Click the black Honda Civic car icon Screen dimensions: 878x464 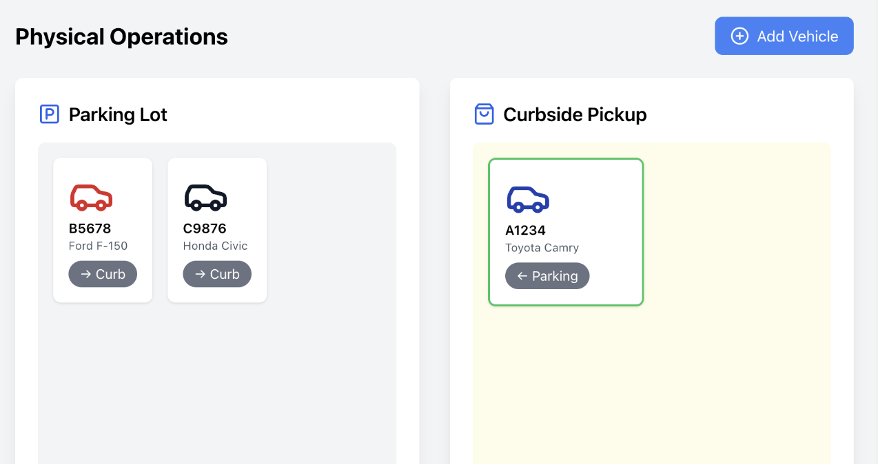click(x=205, y=197)
